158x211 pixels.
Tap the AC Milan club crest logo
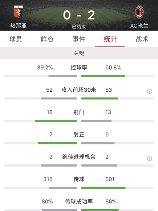point(139,12)
